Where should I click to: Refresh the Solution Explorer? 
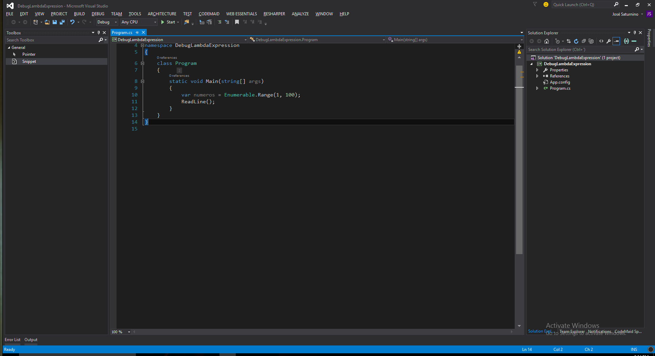click(576, 41)
